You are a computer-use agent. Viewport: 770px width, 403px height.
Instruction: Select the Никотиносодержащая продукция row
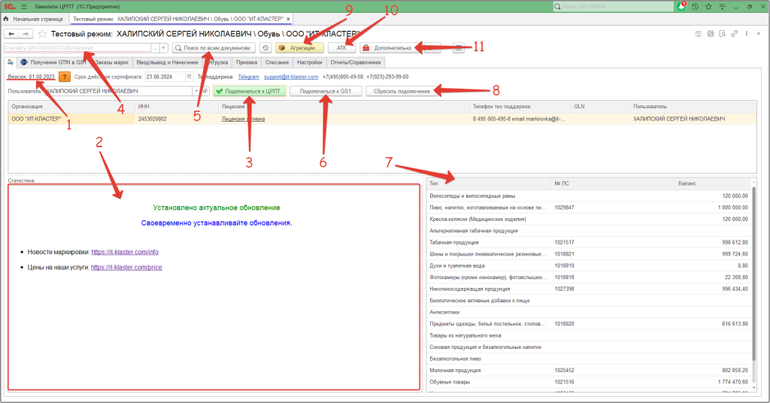tap(588, 289)
